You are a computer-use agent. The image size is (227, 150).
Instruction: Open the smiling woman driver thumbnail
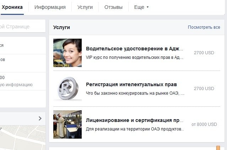click(x=67, y=53)
